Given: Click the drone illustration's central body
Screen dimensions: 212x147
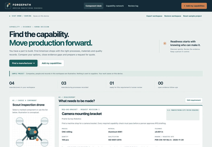Looking at the screenshot, I should coord(32,132).
